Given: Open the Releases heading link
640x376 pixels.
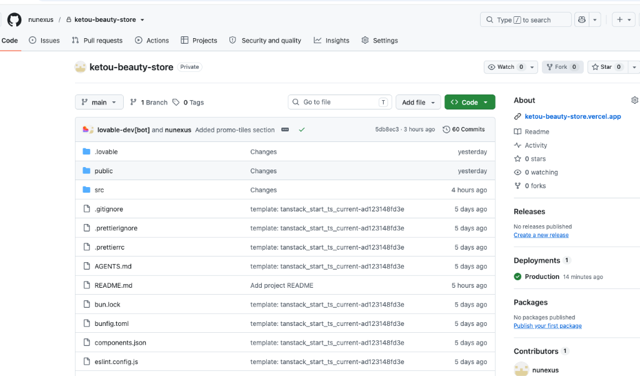Looking at the screenshot, I should (529, 211).
